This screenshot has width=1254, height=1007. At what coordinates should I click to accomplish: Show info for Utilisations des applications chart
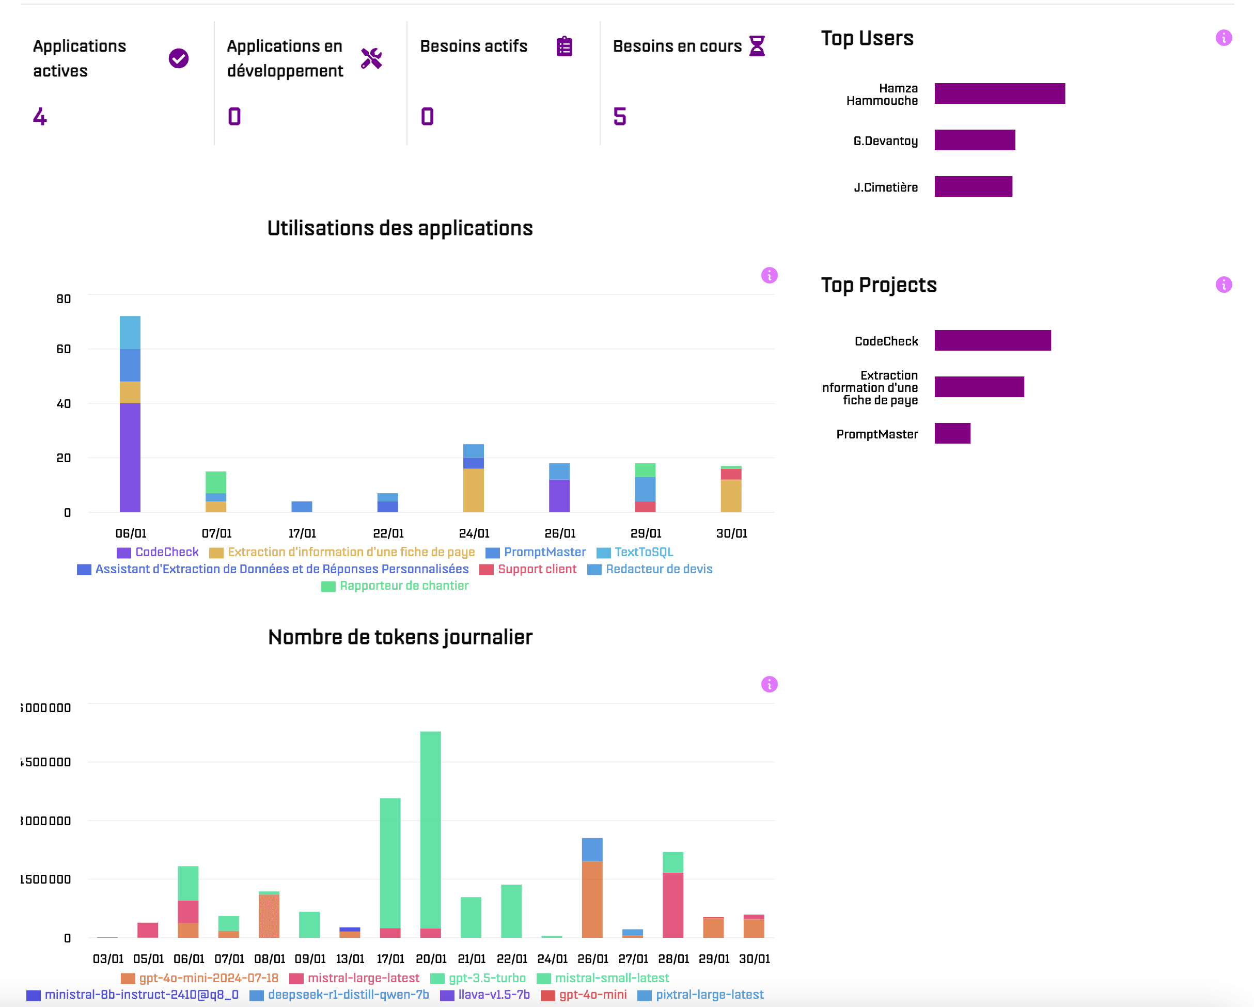point(769,275)
